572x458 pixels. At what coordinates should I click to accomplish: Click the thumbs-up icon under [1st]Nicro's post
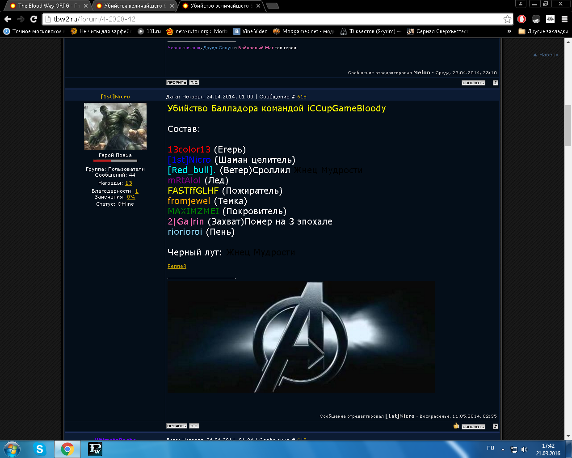point(456,426)
